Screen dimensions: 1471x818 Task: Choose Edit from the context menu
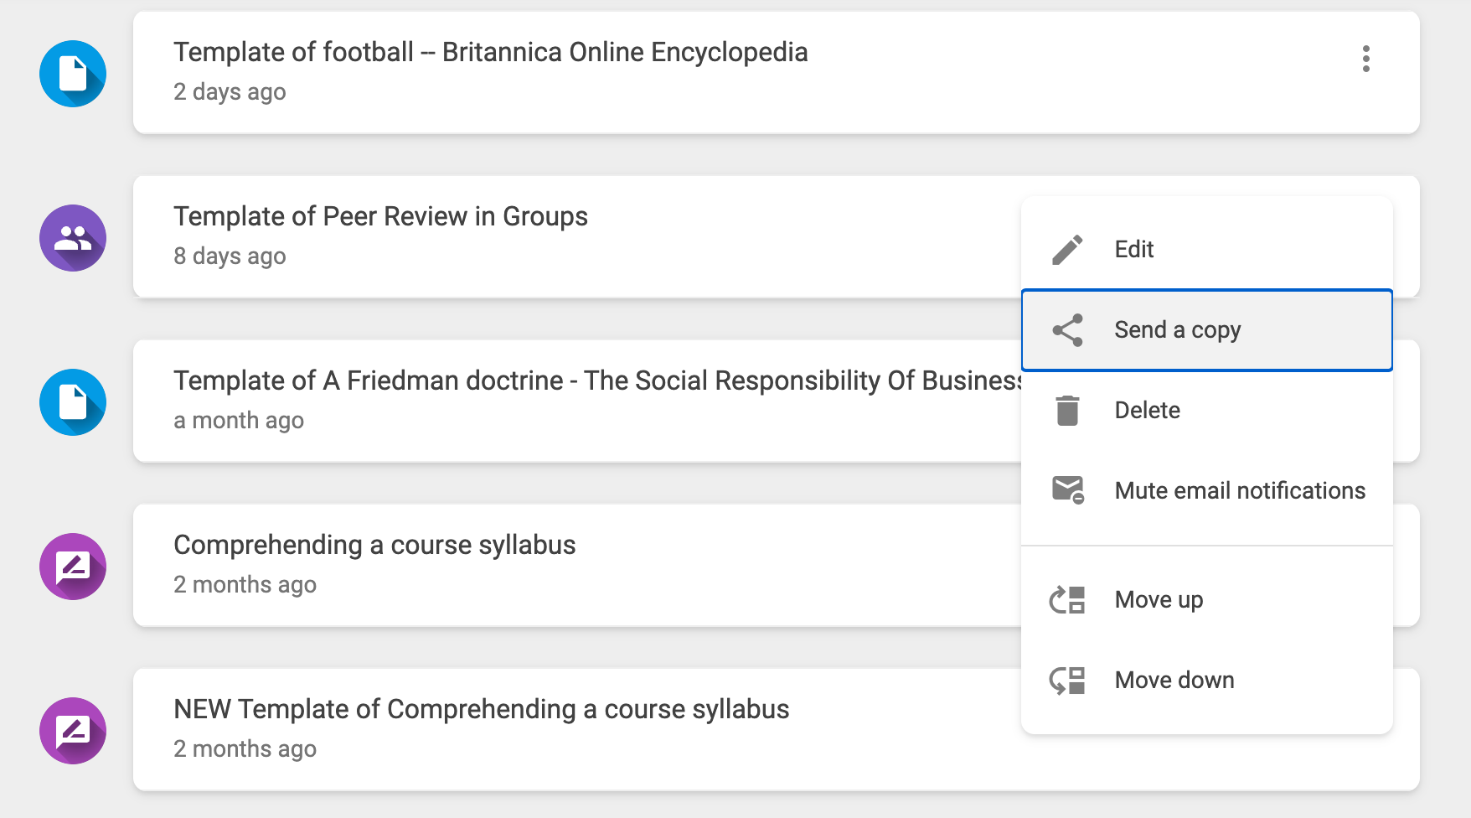(1207, 250)
